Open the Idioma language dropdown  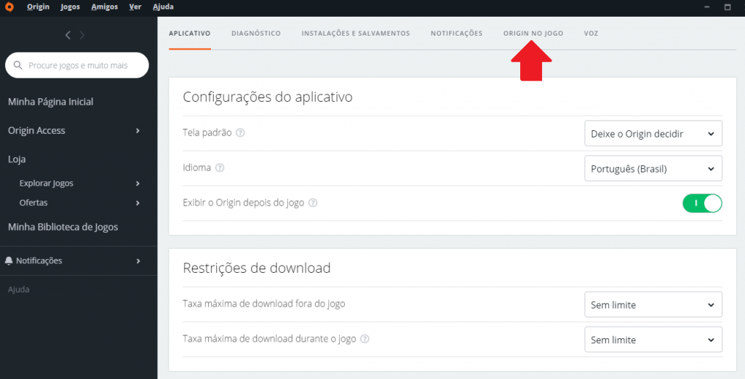tap(653, 169)
